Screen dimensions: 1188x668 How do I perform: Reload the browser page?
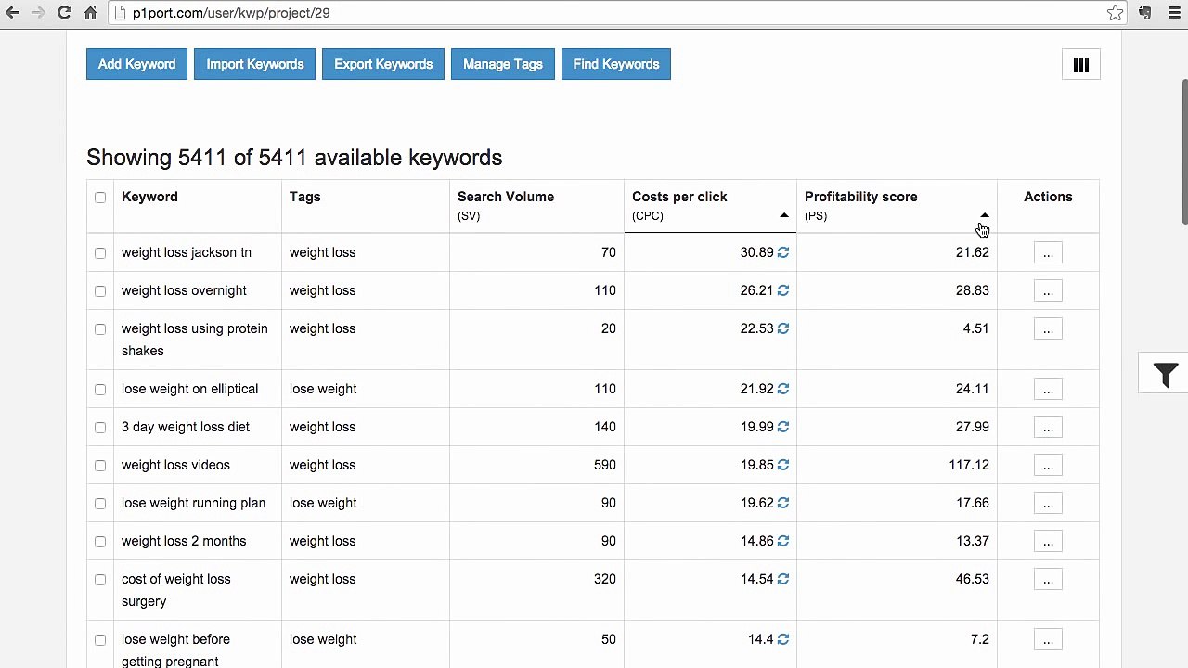[x=64, y=13]
